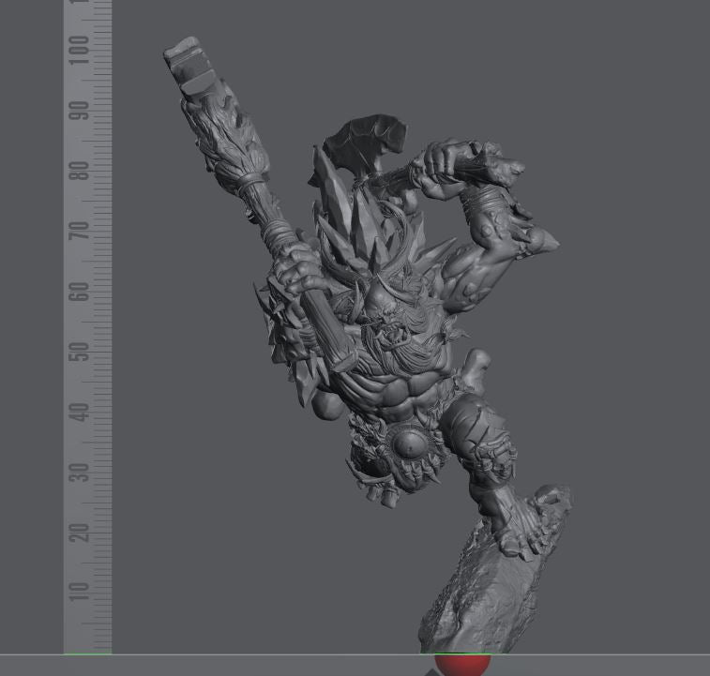
Task: Select the stone hammer head on the model
Action: 185,66
